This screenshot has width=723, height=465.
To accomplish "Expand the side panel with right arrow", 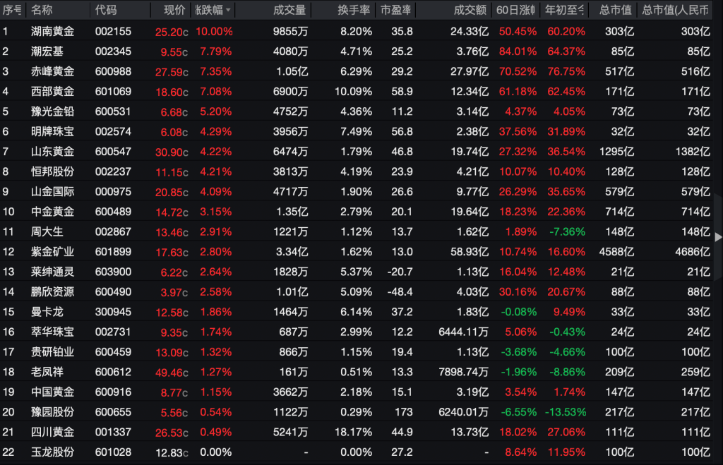I will 718,238.
